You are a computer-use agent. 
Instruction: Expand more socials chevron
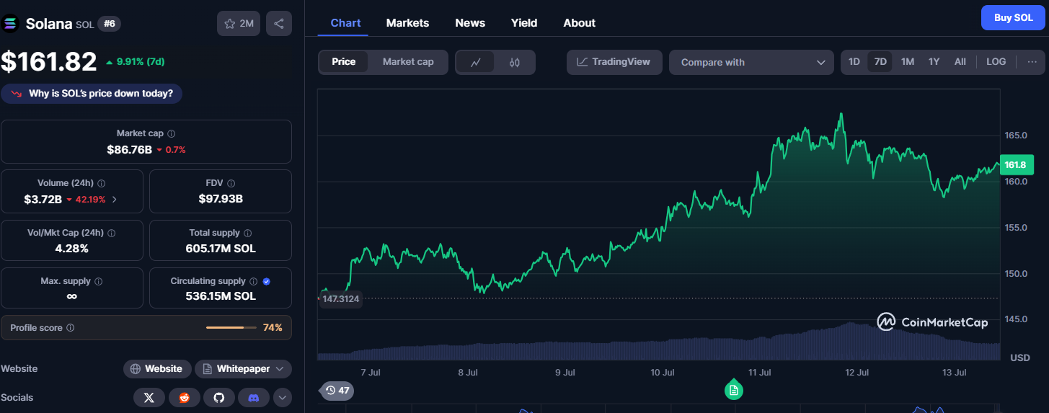point(282,397)
